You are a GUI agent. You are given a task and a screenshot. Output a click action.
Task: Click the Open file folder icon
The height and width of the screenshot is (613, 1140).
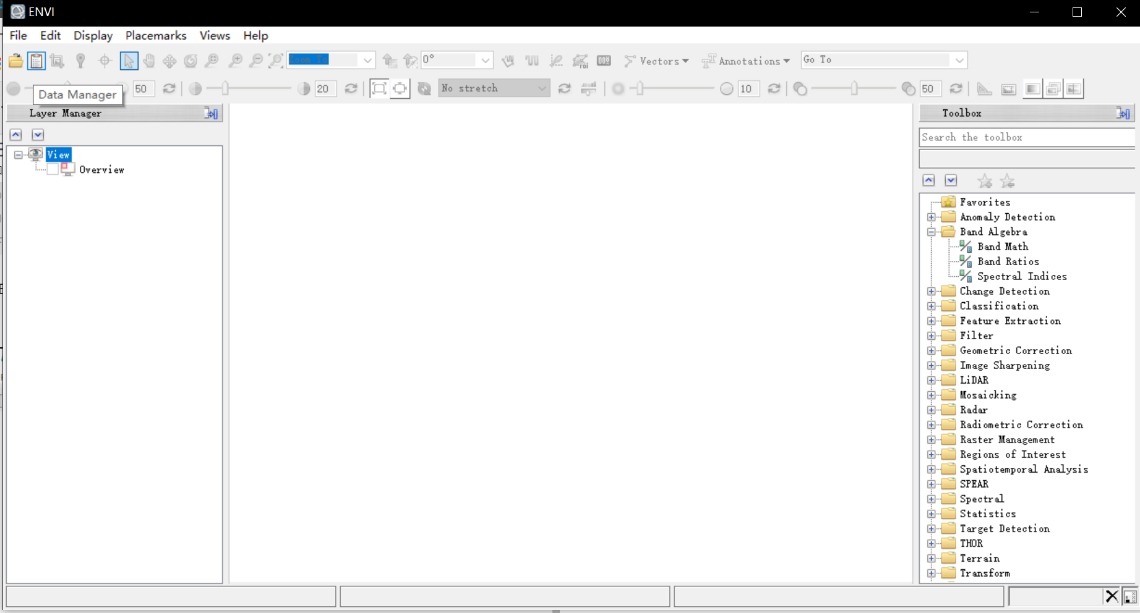pos(15,61)
